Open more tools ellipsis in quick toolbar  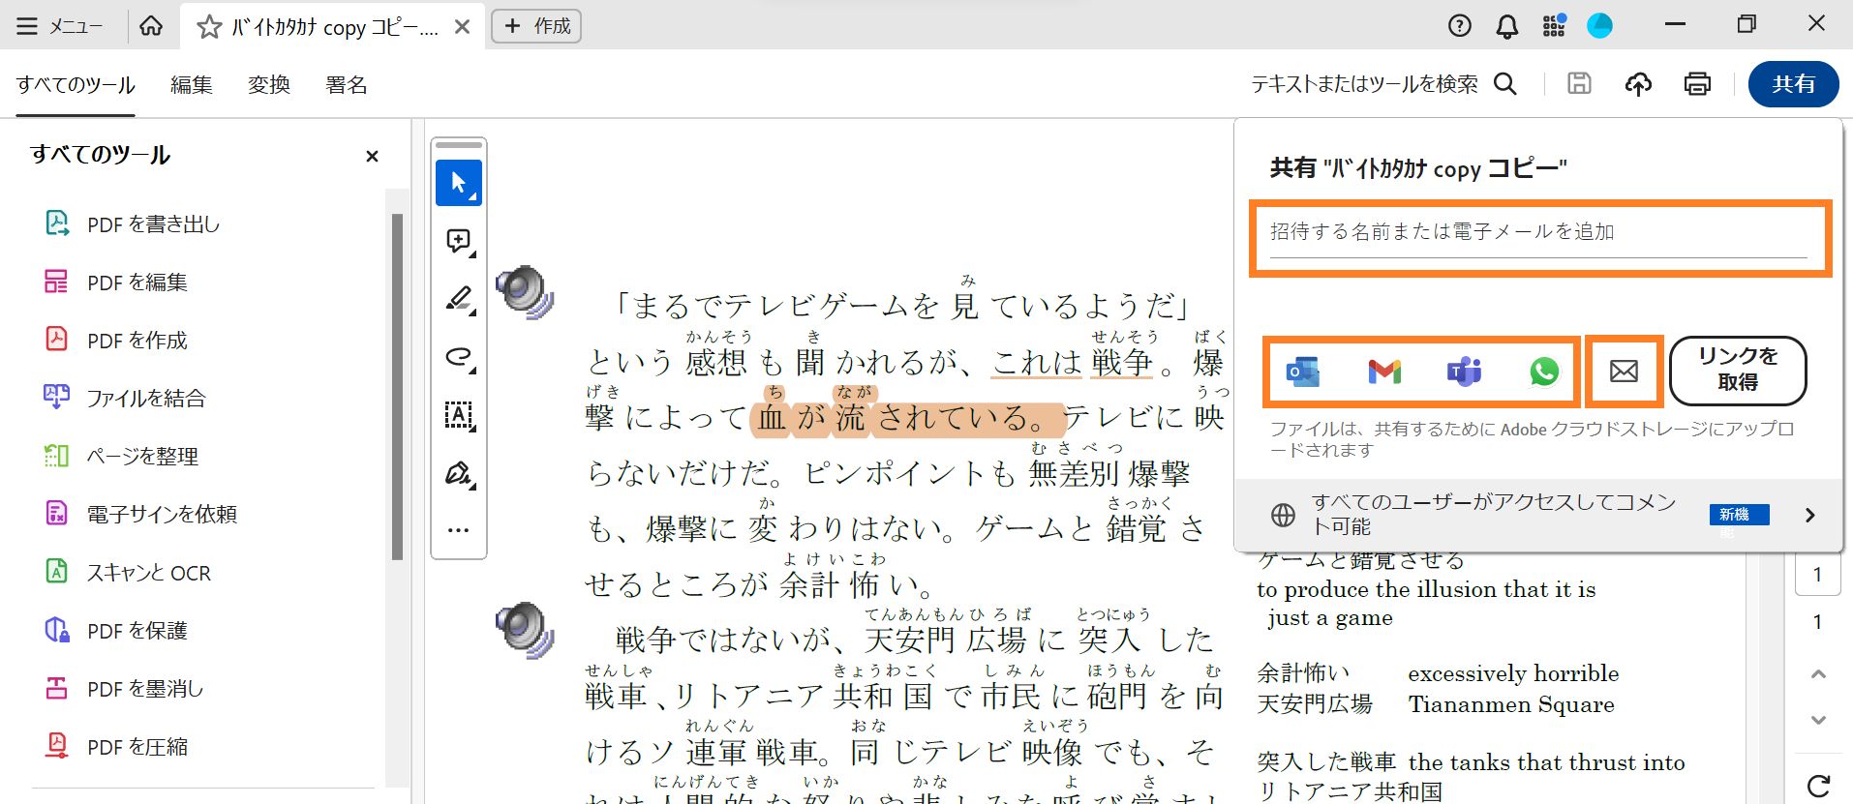[459, 530]
